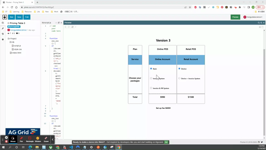266x150 pixels.
Task: Open the files view sidebar icon
Action: coord(3,23)
